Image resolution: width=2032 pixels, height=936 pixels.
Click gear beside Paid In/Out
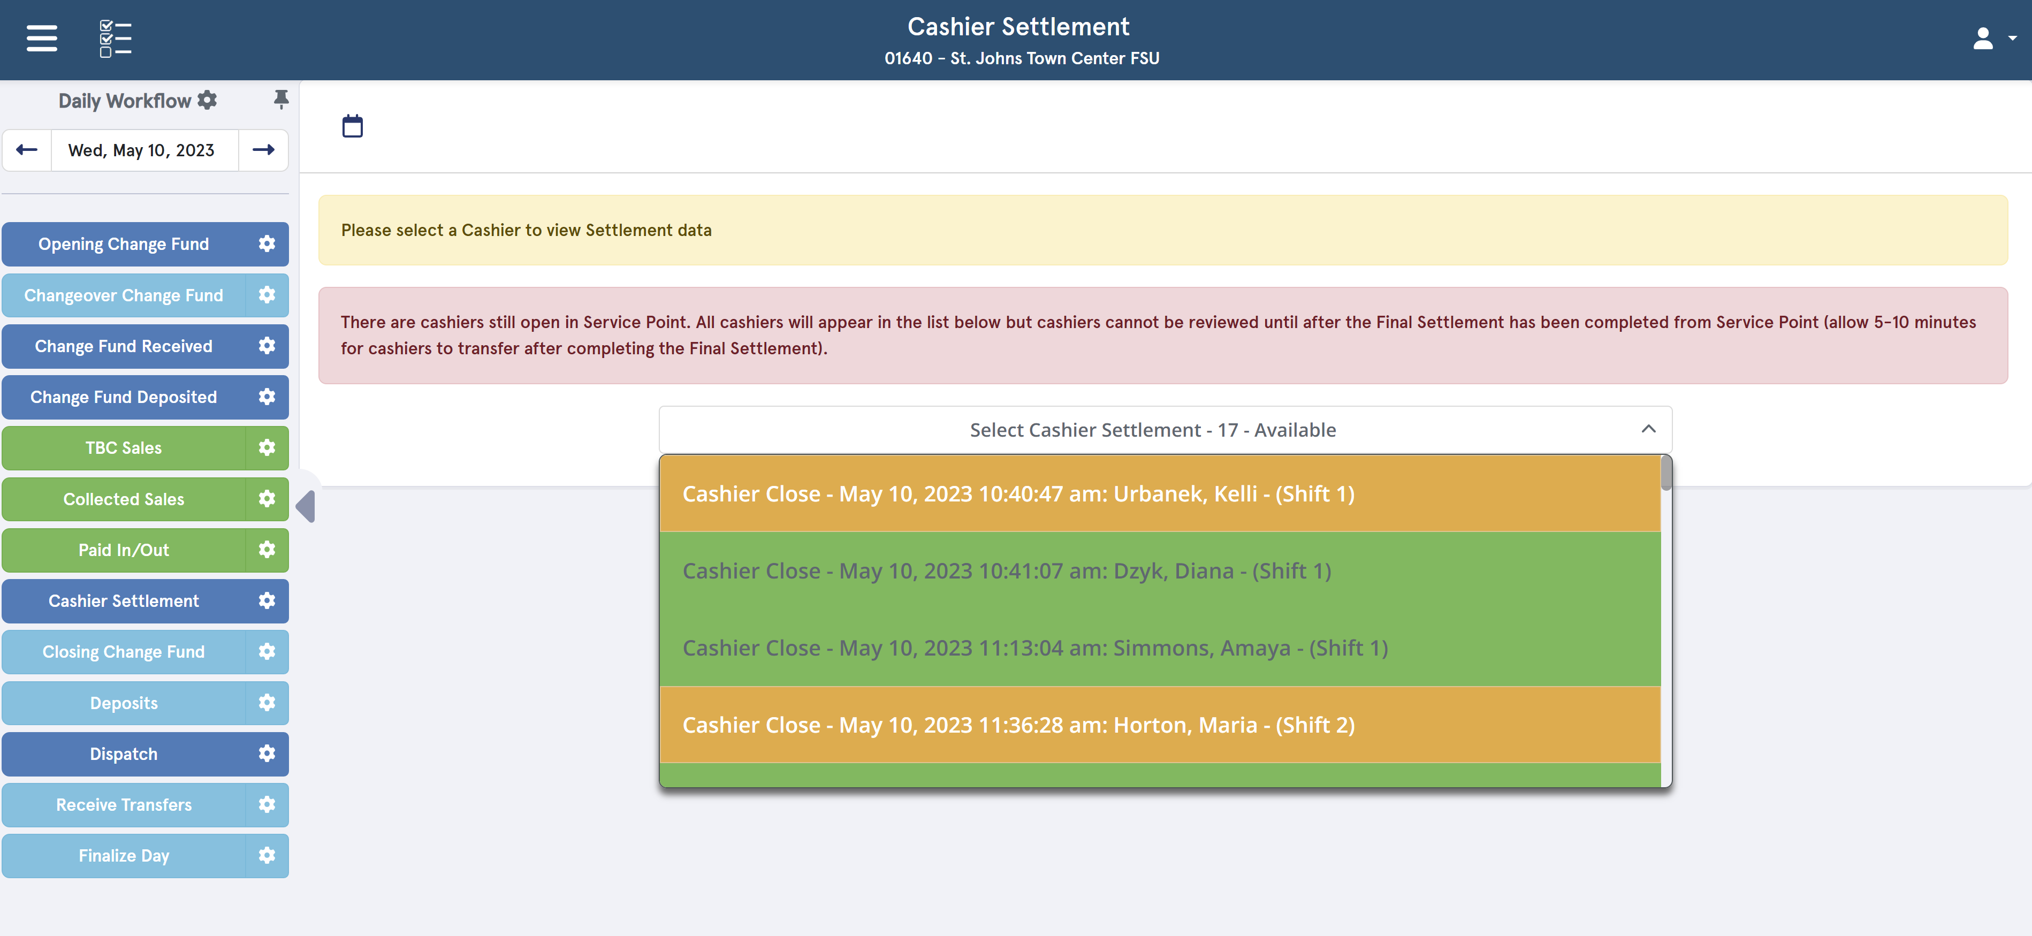pos(267,550)
